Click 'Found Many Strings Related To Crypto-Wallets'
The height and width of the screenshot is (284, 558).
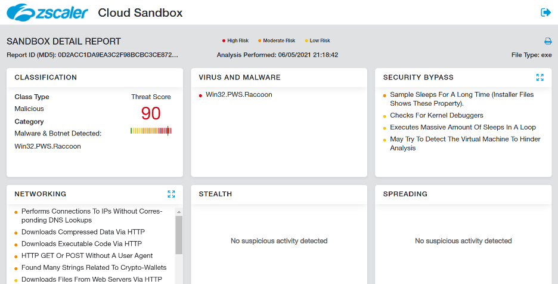[94, 267]
